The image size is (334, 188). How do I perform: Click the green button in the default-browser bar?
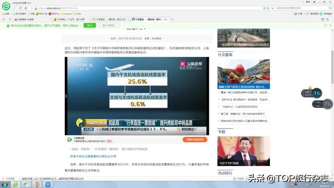pyautogui.click(x=90, y=26)
